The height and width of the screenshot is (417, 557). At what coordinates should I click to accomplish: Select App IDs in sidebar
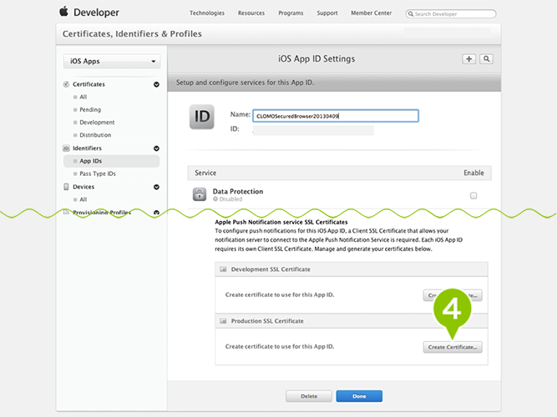tap(112, 161)
